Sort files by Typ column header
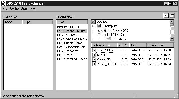 click(x=138, y=45)
